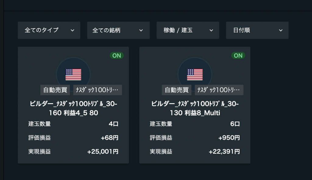Screen dimensions: 312x180
Task: Click the 建玉数量 4口 row on the first card
Action: (x=73, y=124)
